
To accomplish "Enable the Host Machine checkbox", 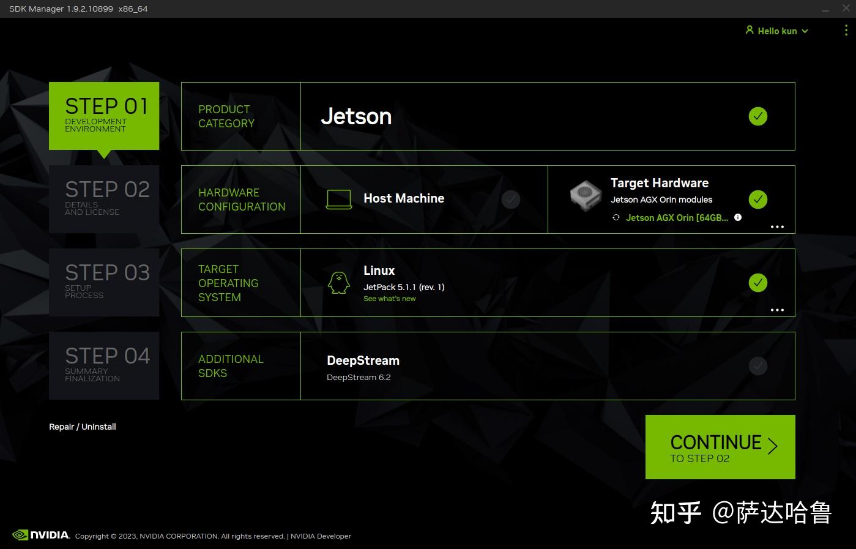I will click(x=510, y=199).
